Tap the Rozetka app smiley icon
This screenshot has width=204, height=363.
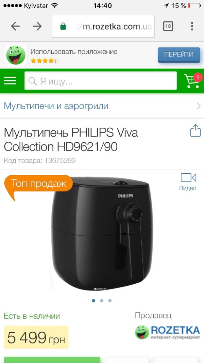tap(16, 55)
